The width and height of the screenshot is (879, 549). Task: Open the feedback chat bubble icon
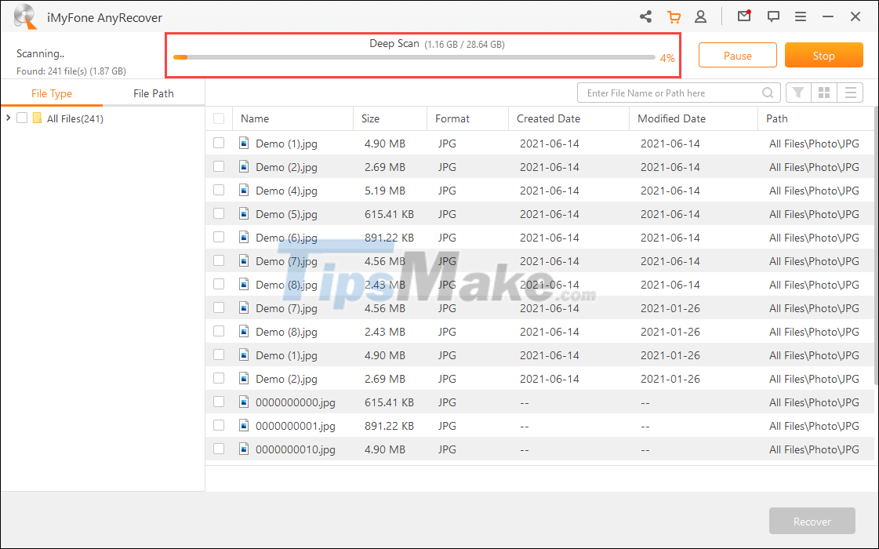tap(773, 16)
